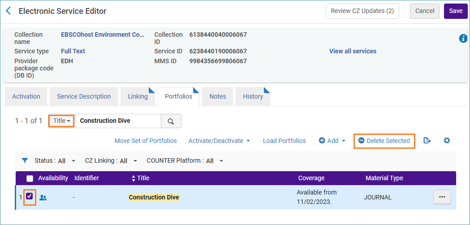Open row actions ellipsis menu
This screenshot has height=225, width=470.
click(x=442, y=197)
